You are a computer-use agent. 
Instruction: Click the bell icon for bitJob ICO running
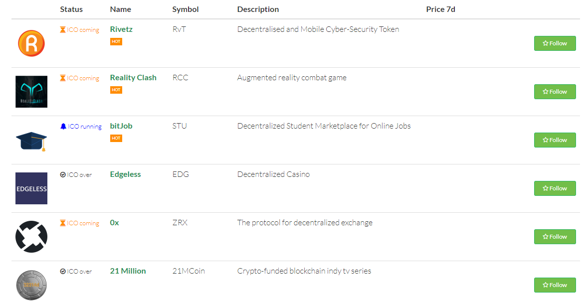(x=63, y=127)
